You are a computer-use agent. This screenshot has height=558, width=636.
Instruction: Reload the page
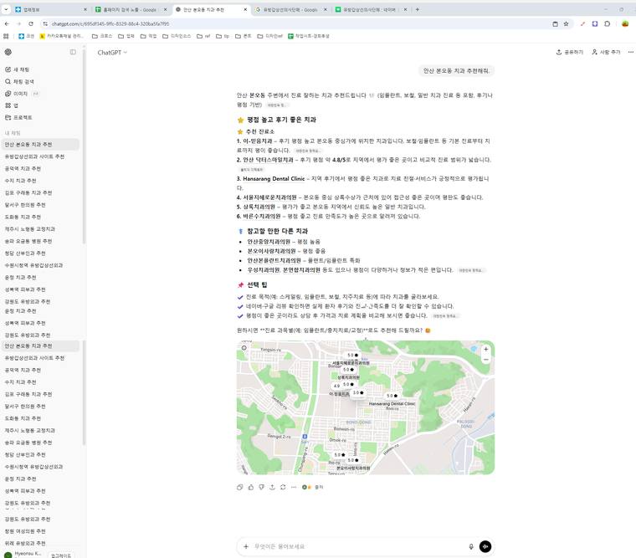click(x=31, y=24)
